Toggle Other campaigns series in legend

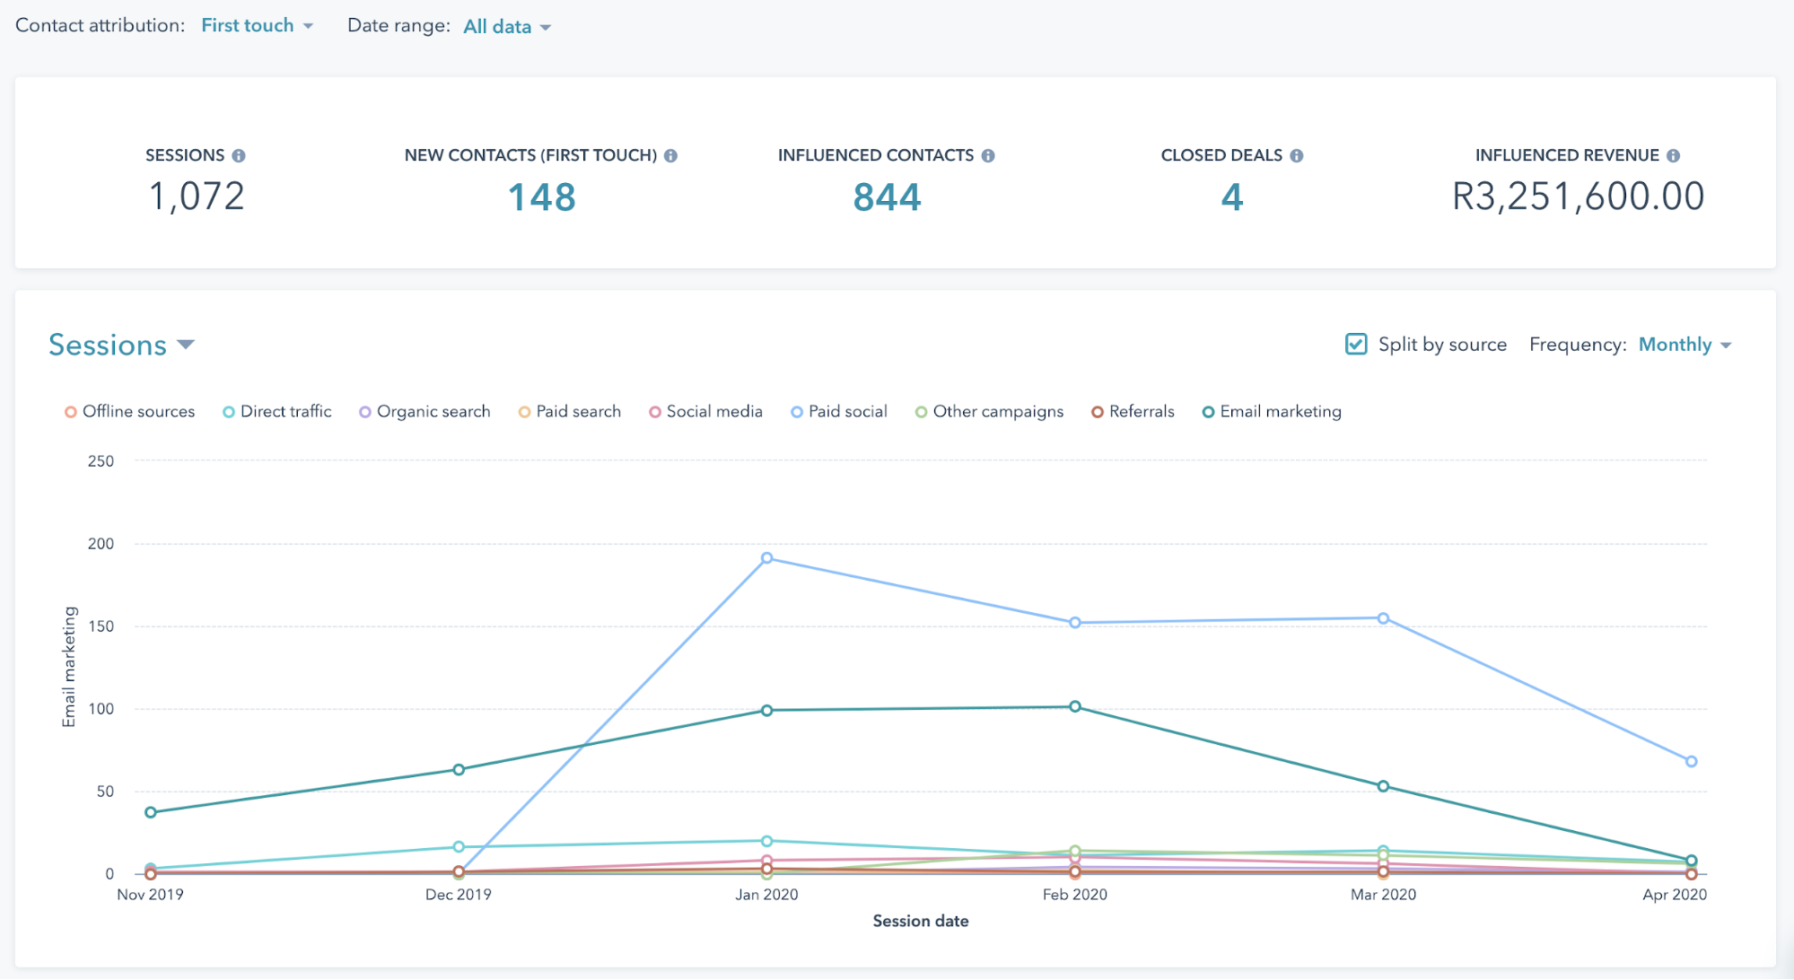pyautogui.click(x=989, y=412)
